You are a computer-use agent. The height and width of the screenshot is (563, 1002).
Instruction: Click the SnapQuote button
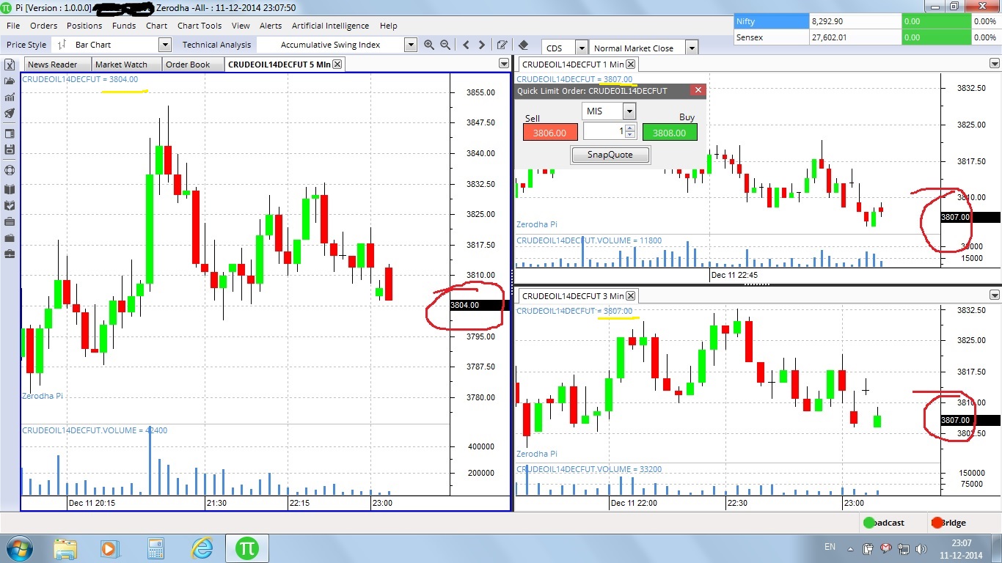pyautogui.click(x=610, y=155)
